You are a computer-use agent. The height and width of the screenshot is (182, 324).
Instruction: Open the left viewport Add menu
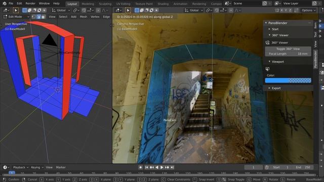tap(73, 17)
